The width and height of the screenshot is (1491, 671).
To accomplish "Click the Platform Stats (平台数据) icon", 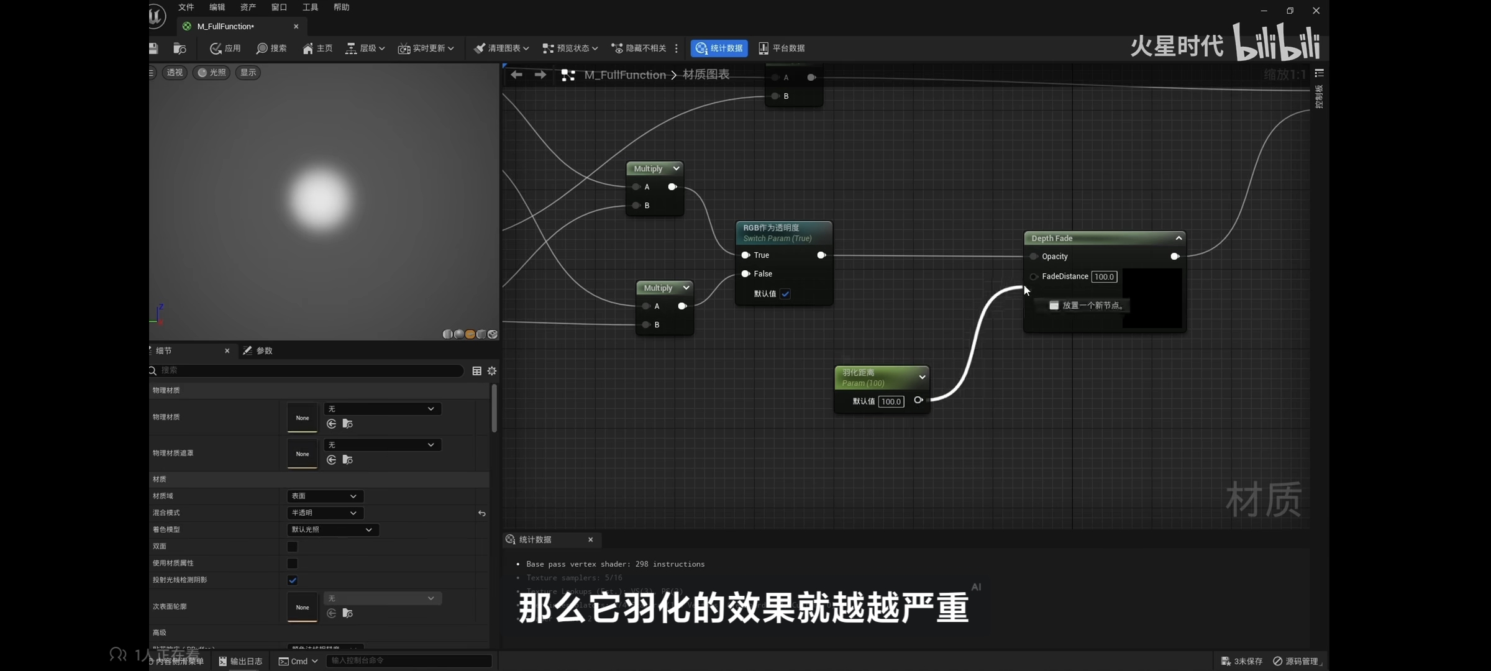I will click(764, 48).
